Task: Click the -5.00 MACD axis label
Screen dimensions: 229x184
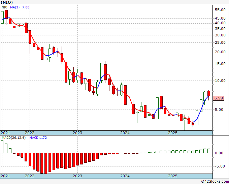Action: click(220, 166)
